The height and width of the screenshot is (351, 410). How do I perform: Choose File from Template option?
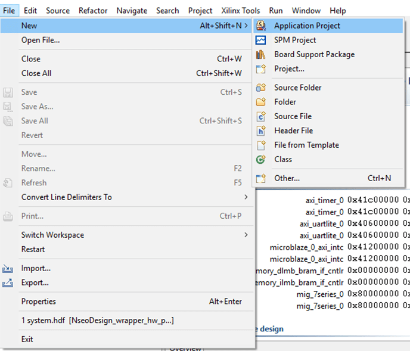[x=306, y=145]
